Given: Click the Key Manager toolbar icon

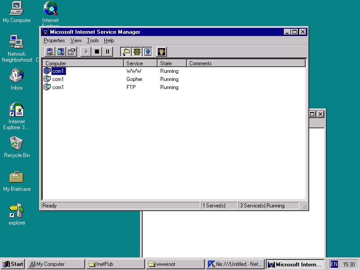Looking at the screenshot, I should [x=162, y=52].
